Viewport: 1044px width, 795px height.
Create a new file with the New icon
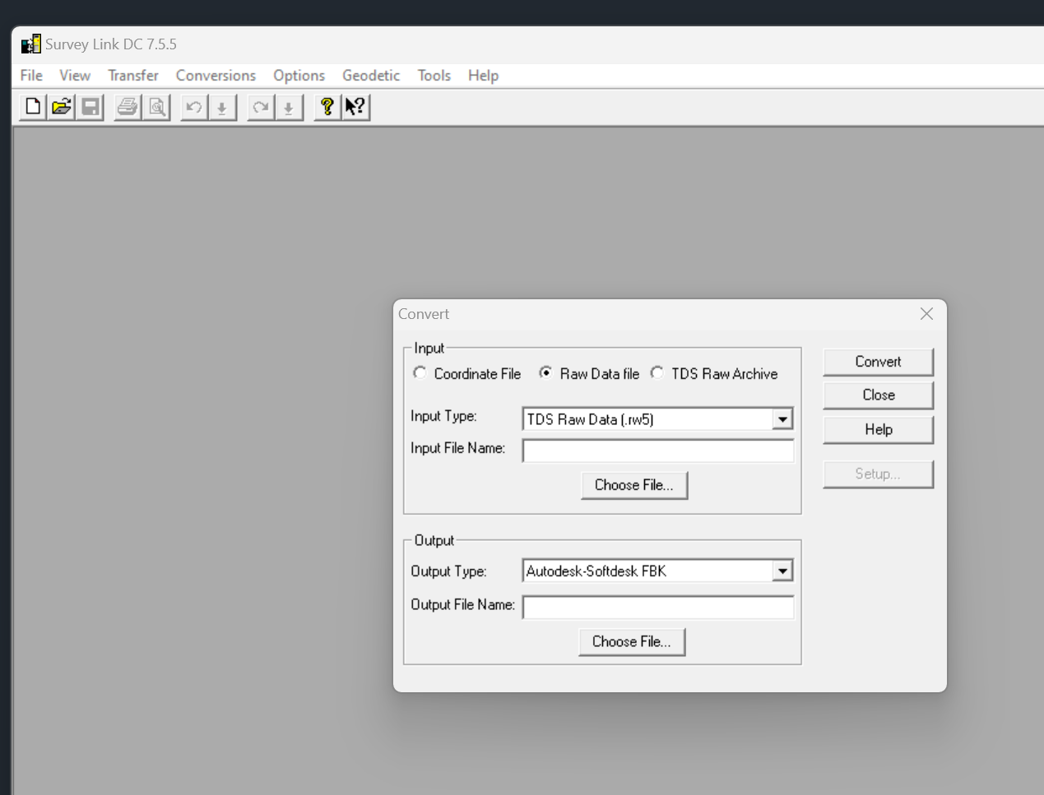click(x=31, y=107)
